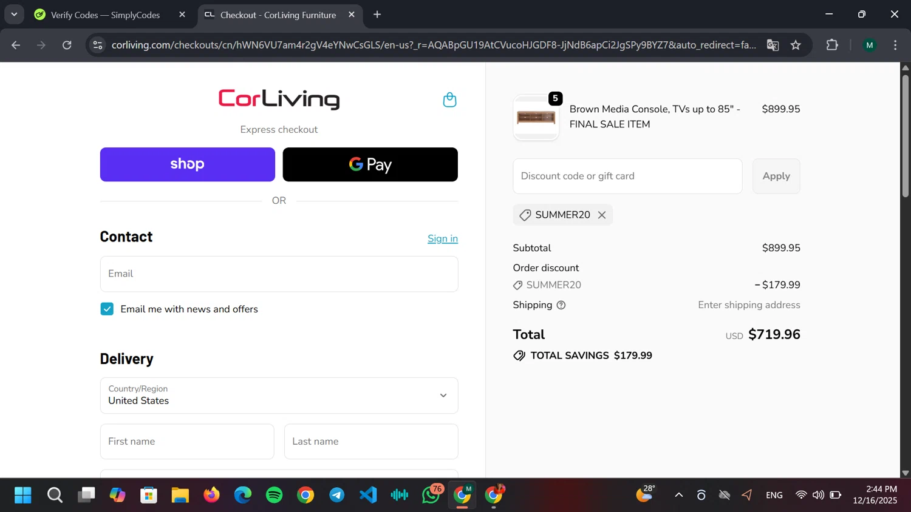
Task: Open the Chrome extensions puzzle icon
Action: point(832,45)
